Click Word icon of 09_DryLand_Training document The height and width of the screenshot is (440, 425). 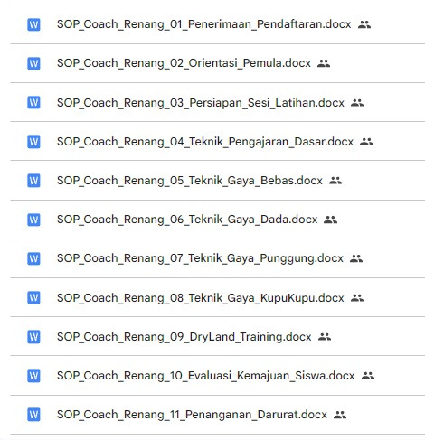[33, 337]
